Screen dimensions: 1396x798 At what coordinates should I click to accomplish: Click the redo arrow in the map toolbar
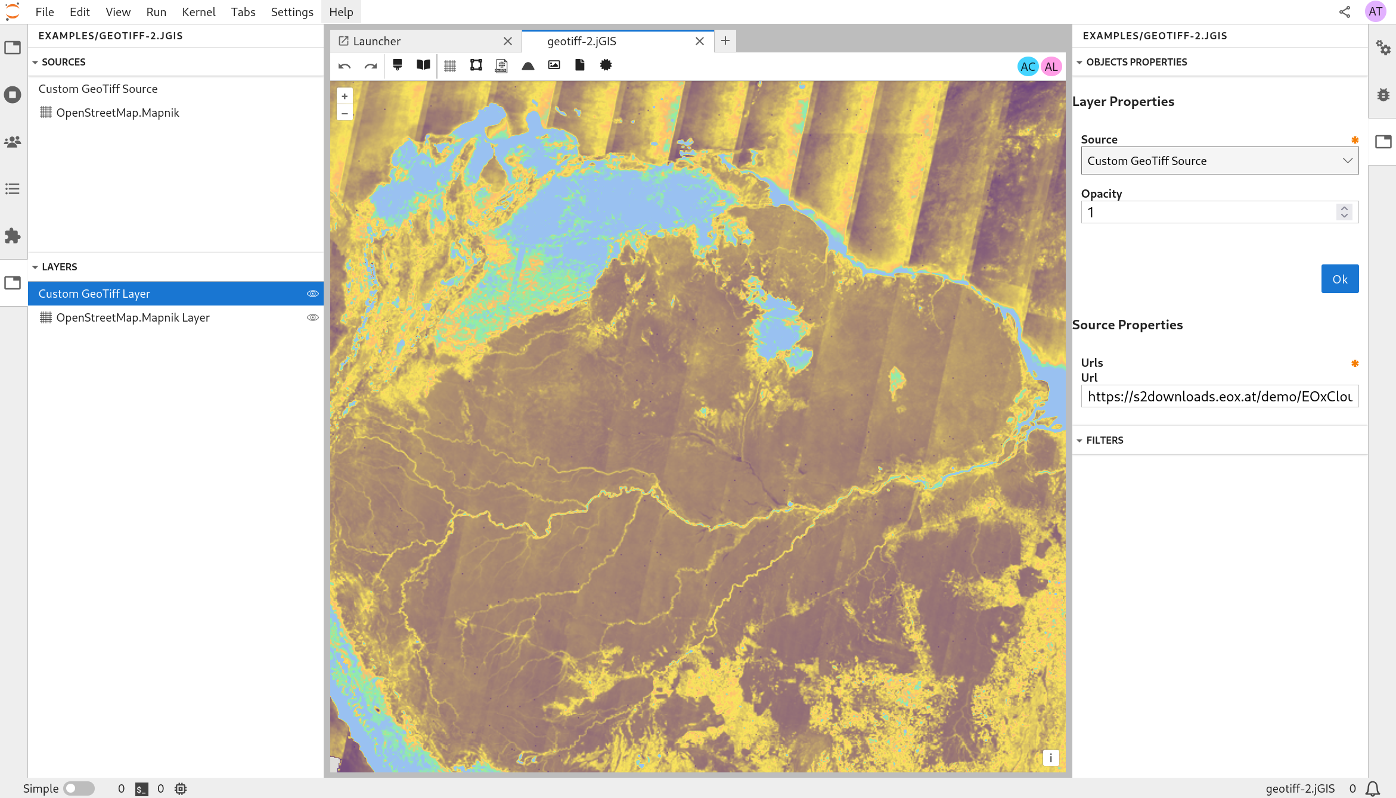[x=370, y=66]
